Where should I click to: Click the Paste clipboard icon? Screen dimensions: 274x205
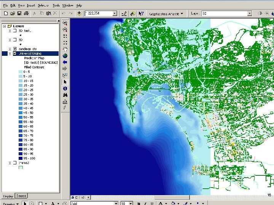[x=49, y=13]
